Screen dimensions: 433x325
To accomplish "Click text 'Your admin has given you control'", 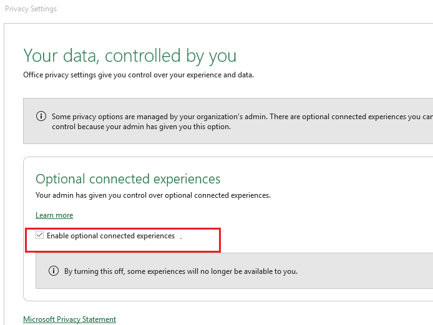I will tap(92, 195).
